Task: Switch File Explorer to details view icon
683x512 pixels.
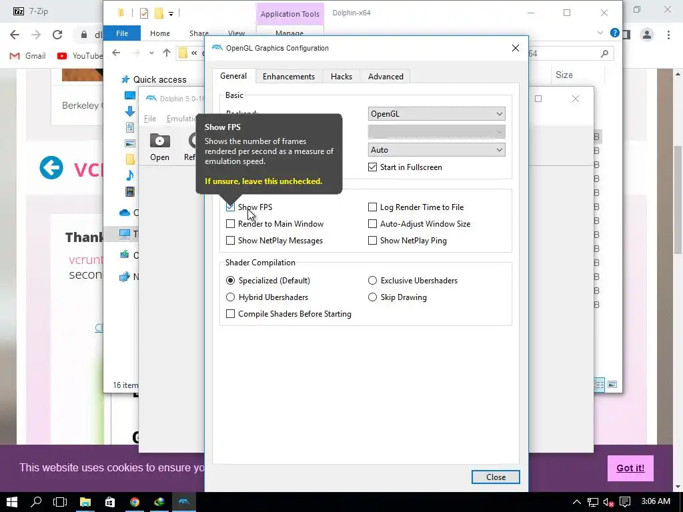Action: click(x=600, y=385)
